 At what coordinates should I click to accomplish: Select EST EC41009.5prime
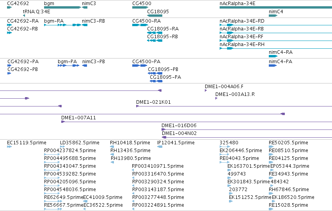coord(103,198)
